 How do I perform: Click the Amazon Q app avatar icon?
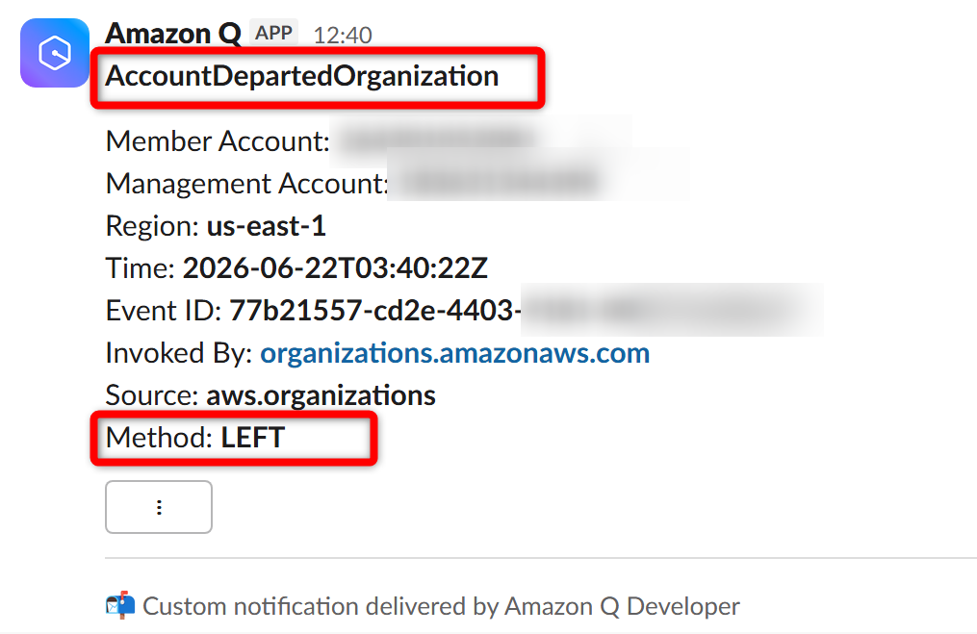click(x=55, y=53)
